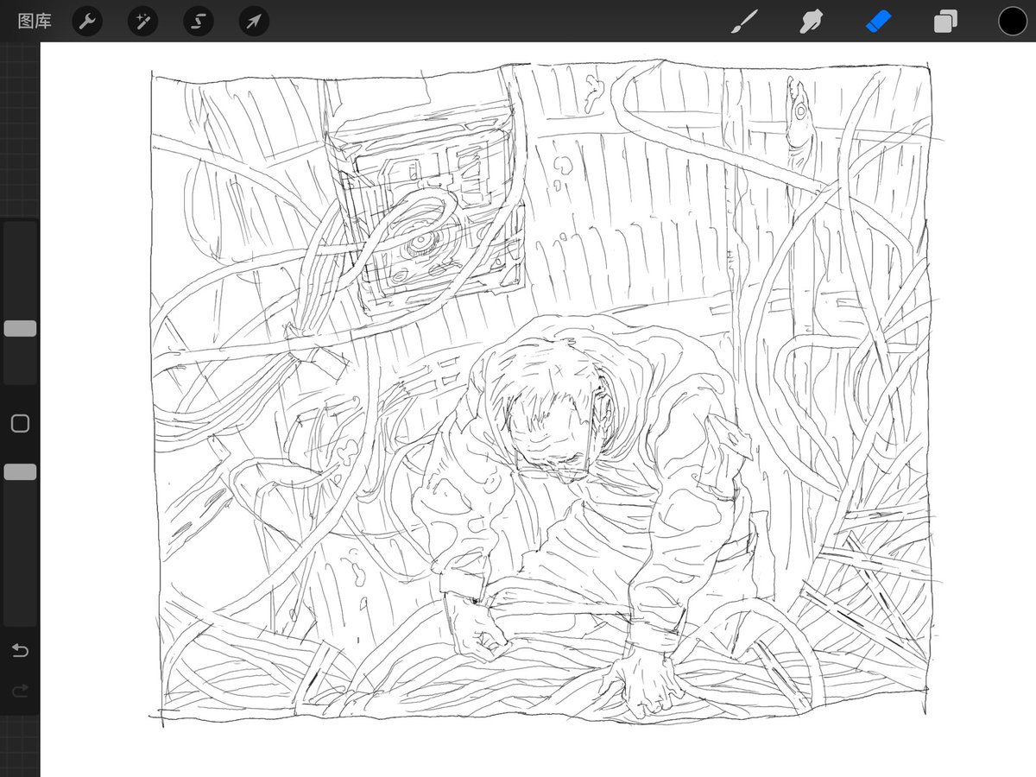Viewport: 1036px width, 777px height.
Task: Open the Adjustments magic wand menu
Action: tap(142, 21)
